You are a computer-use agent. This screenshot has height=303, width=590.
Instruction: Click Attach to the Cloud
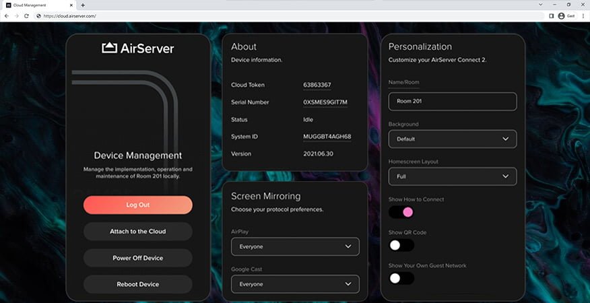pos(137,232)
